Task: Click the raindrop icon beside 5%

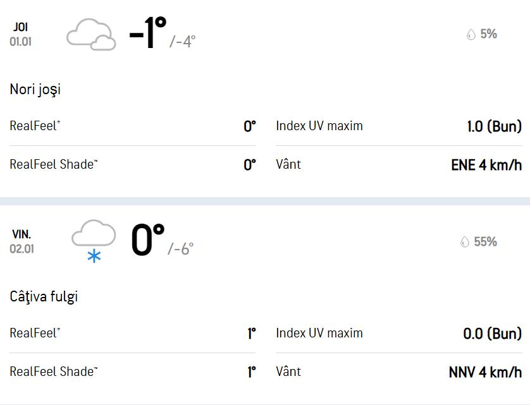Action: click(x=471, y=35)
